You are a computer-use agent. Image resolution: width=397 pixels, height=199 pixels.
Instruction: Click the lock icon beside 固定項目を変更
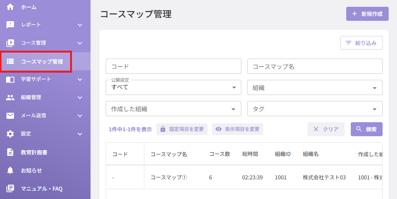(x=163, y=129)
